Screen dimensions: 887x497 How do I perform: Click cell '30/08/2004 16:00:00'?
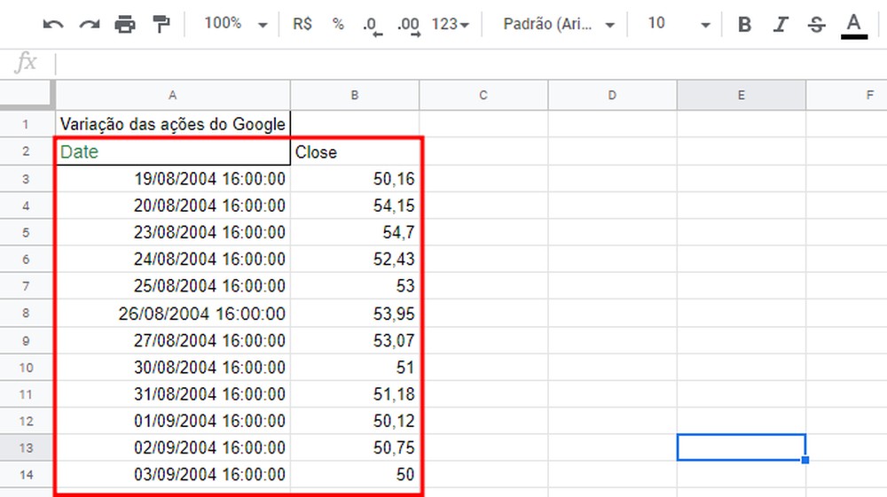[x=173, y=367]
